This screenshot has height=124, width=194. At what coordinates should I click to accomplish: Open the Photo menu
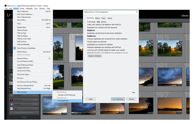point(22,9)
